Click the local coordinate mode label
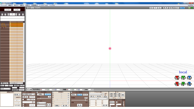 [x=183, y=72]
